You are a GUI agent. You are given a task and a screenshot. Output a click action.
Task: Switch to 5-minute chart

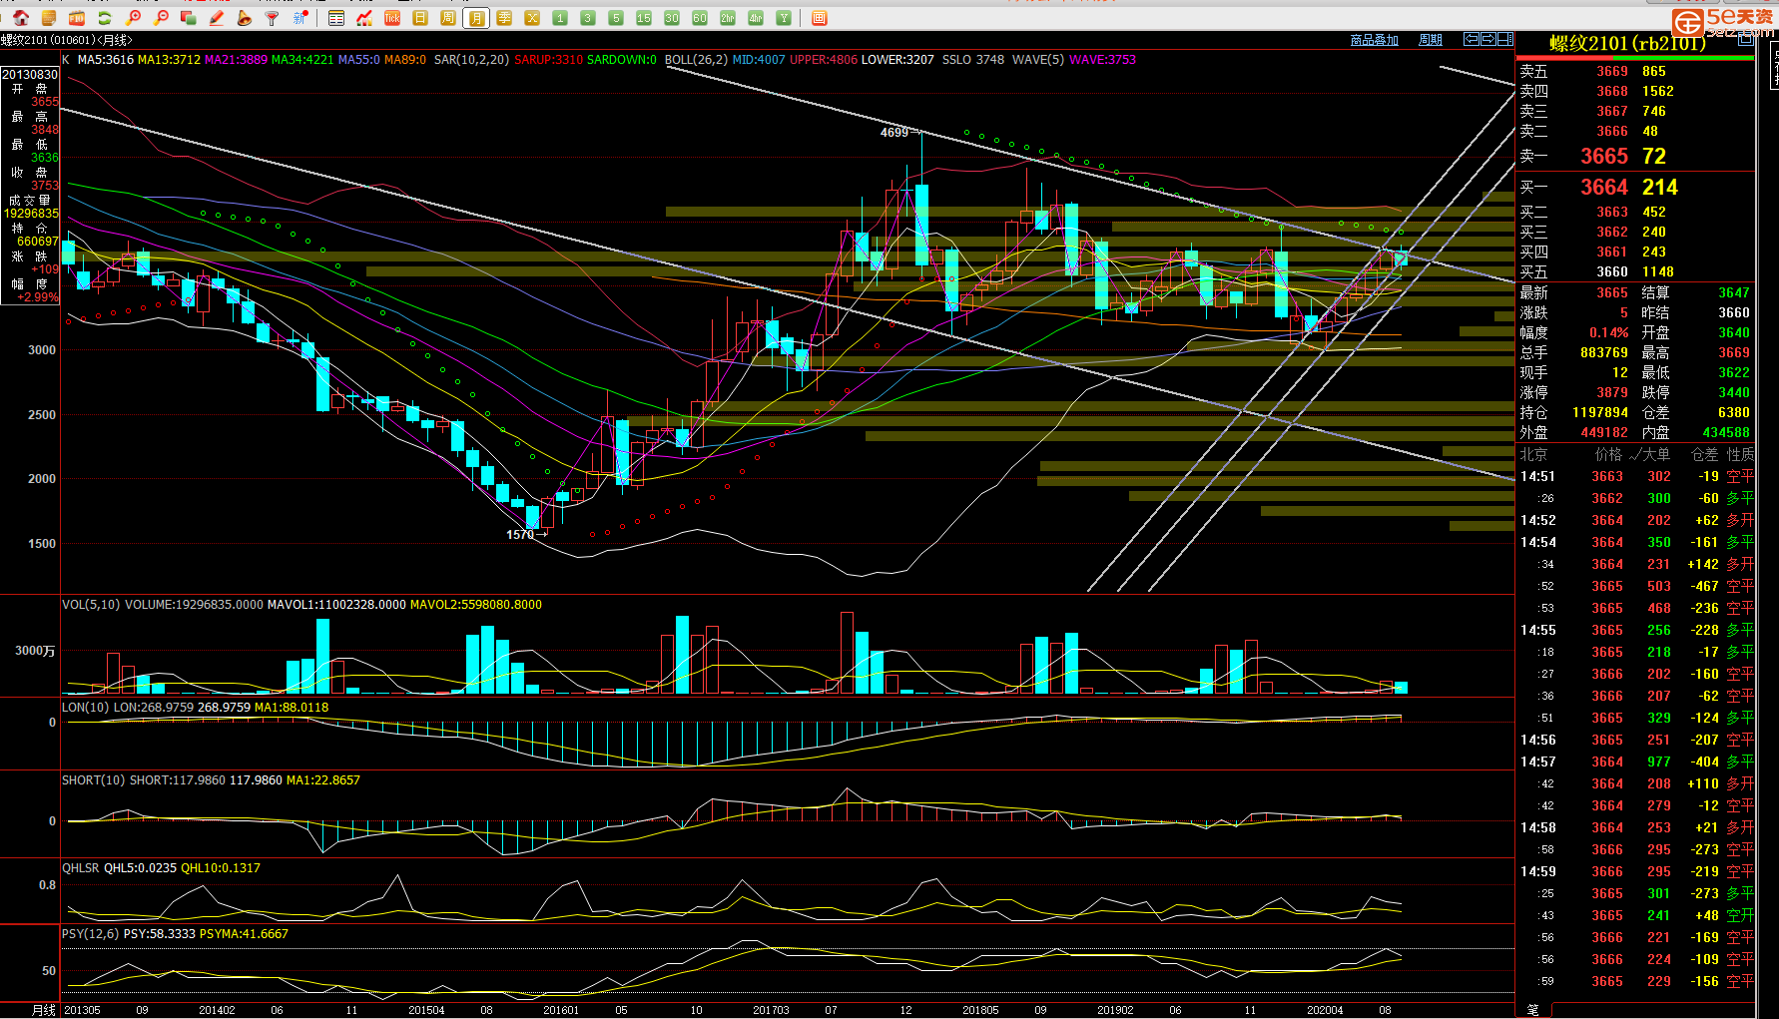pyautogui.click(x=616, y=18)
